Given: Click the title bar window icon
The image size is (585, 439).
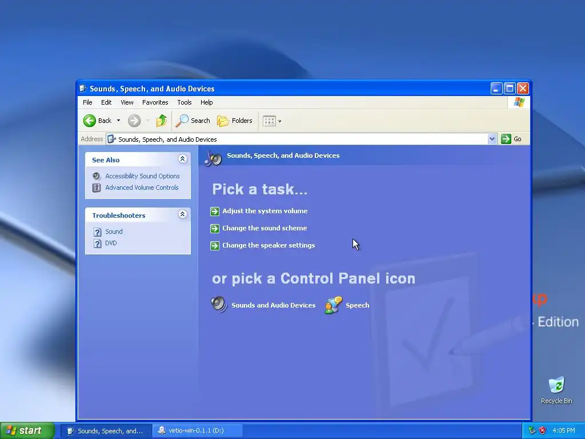Looking at the screenshot, I should coord(83,89).
